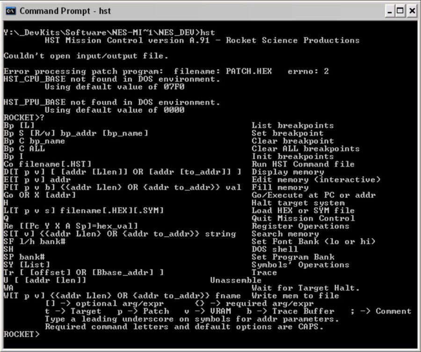
Task: Click '{} -> required arg/expr' legend
Action: pyautogui.click(x=254, y=304)
